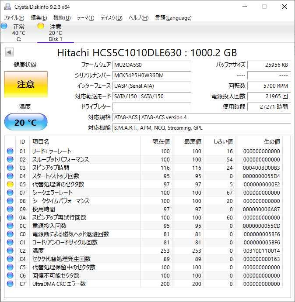
Task: Click status orb of C1 ロード/アンロードサイクル回数
Action: (10, 242)
